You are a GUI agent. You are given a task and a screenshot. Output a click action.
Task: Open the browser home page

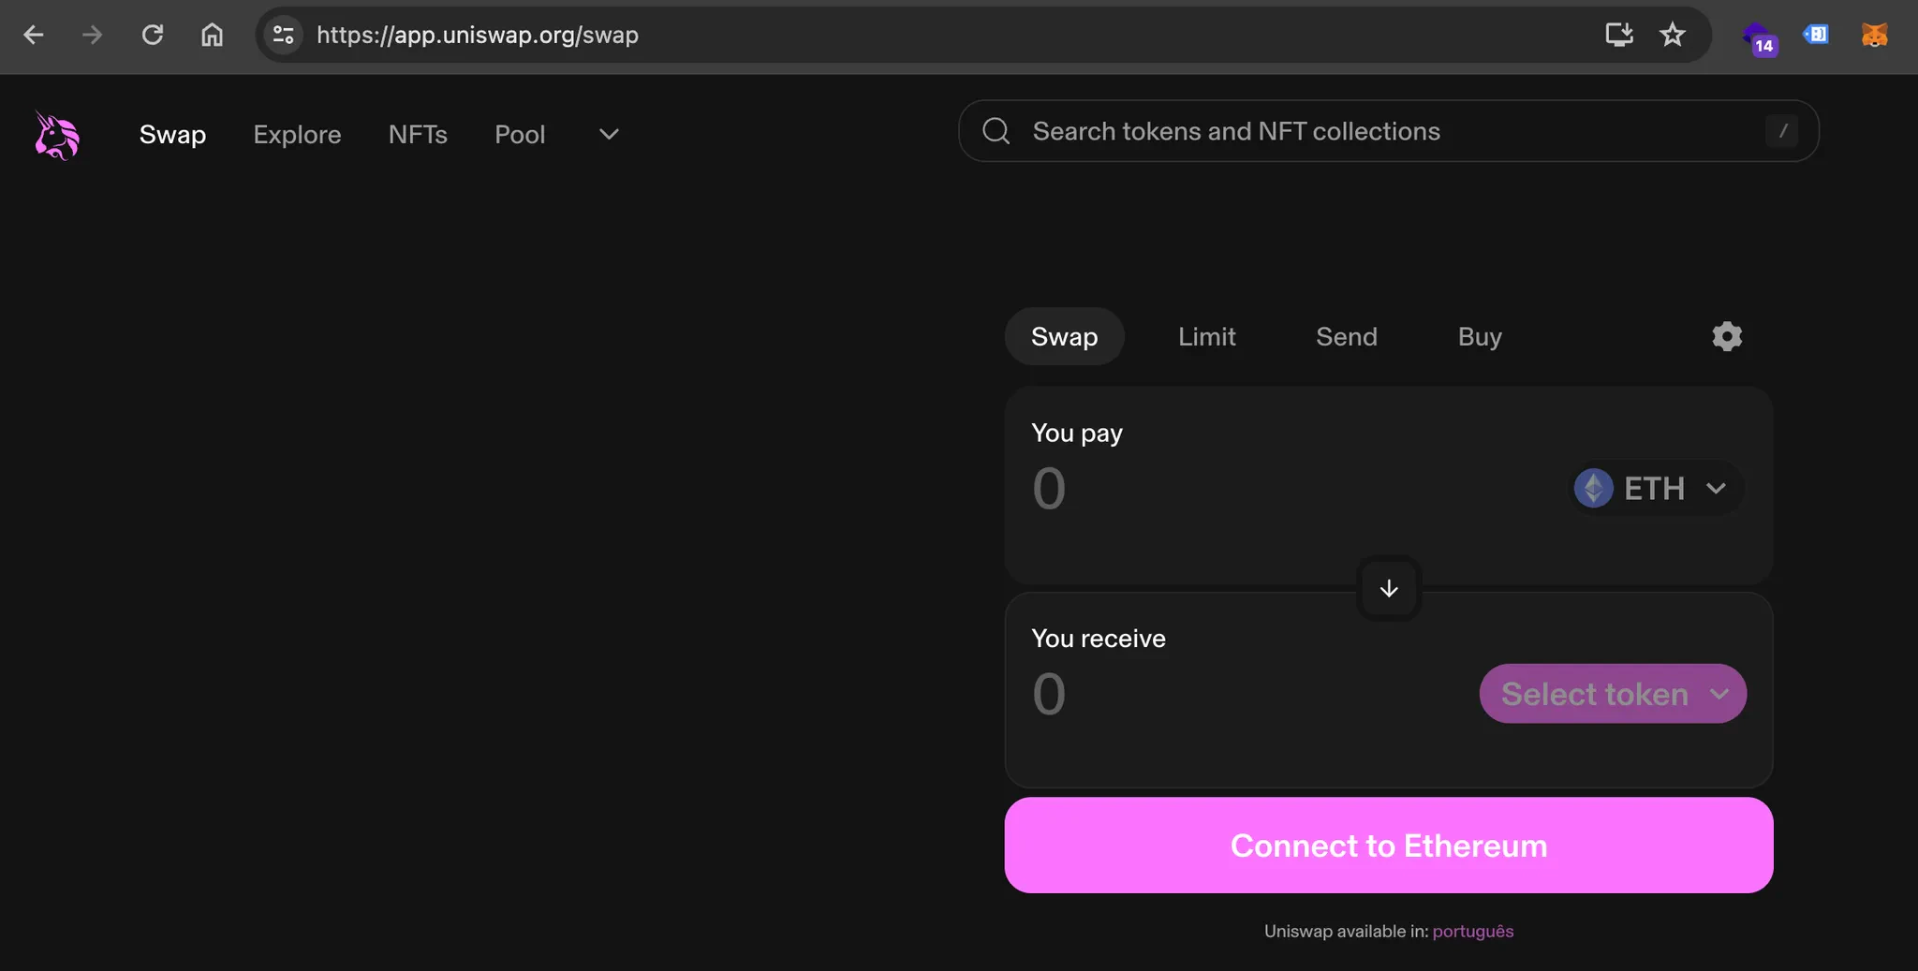(213, 35)
